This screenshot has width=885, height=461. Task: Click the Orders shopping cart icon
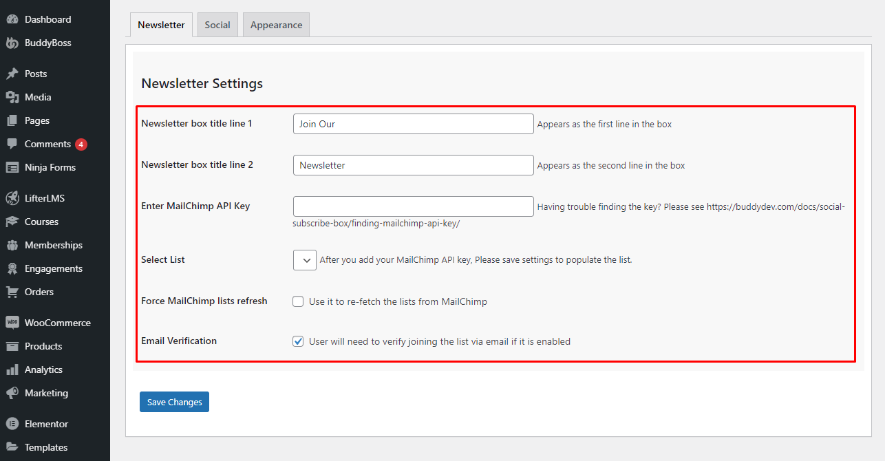[12, 292]
